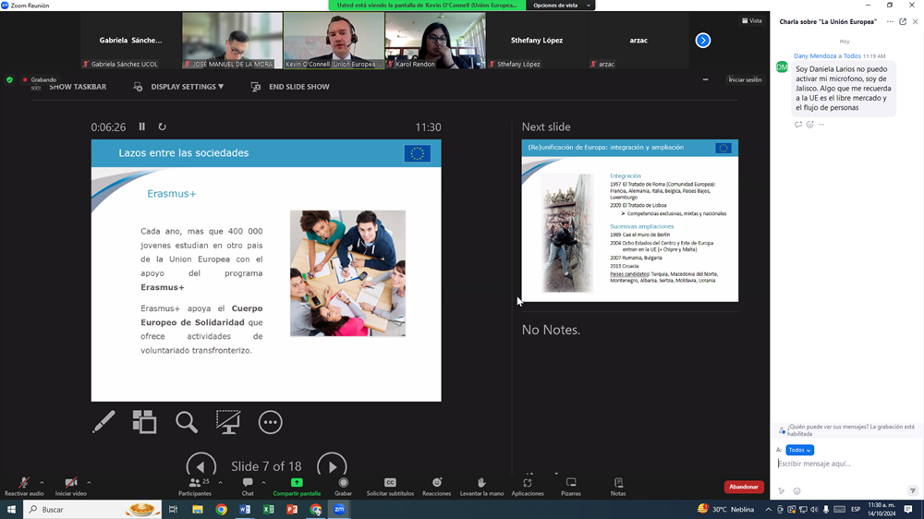
Task: Open the Pizarras whiteboard tool
Action: tap(571, 486)
